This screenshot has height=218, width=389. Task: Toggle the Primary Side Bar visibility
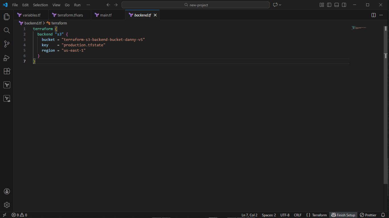click(329, 5)
